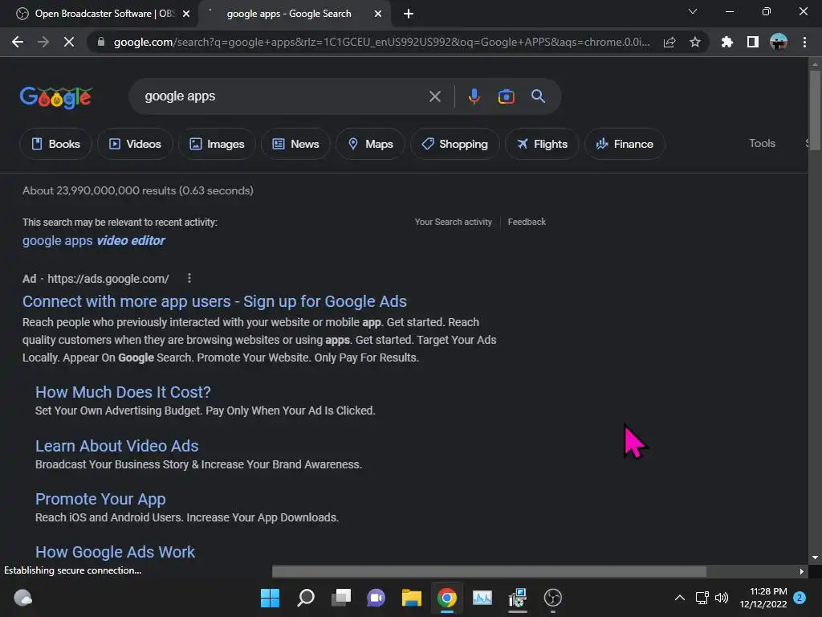This screenshot has width=822, height=617.
Task: Open the Extensions puzzle menu
Action: (x=726, y=42)
